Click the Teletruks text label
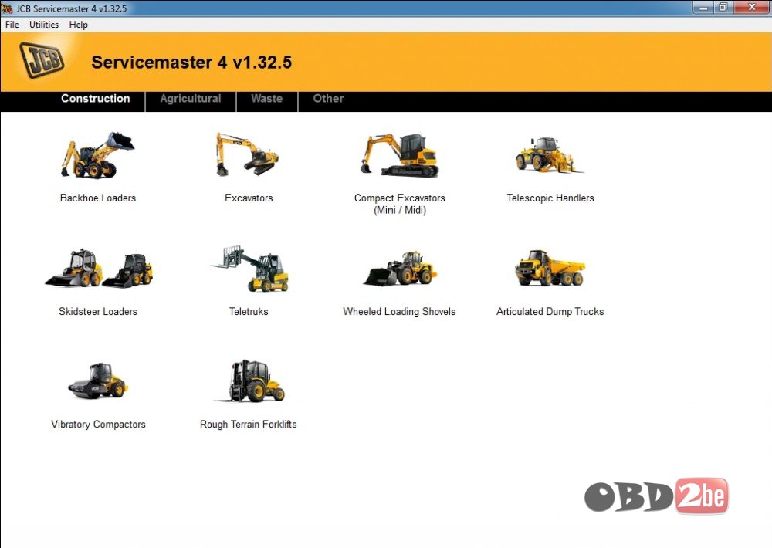Image resolution: width=772 pixels, height=548 pixels. (249, 311)
